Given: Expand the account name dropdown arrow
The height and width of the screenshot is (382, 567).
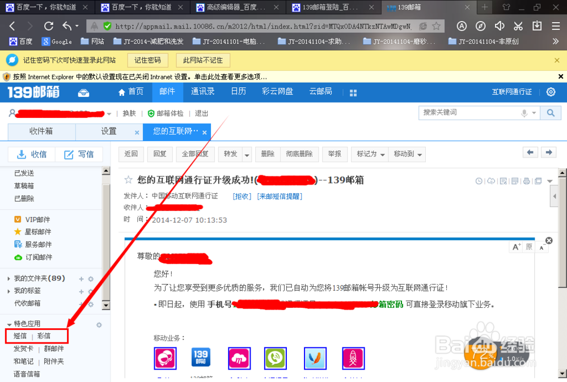Looking at the screenshot, I should tap(109, 114).
